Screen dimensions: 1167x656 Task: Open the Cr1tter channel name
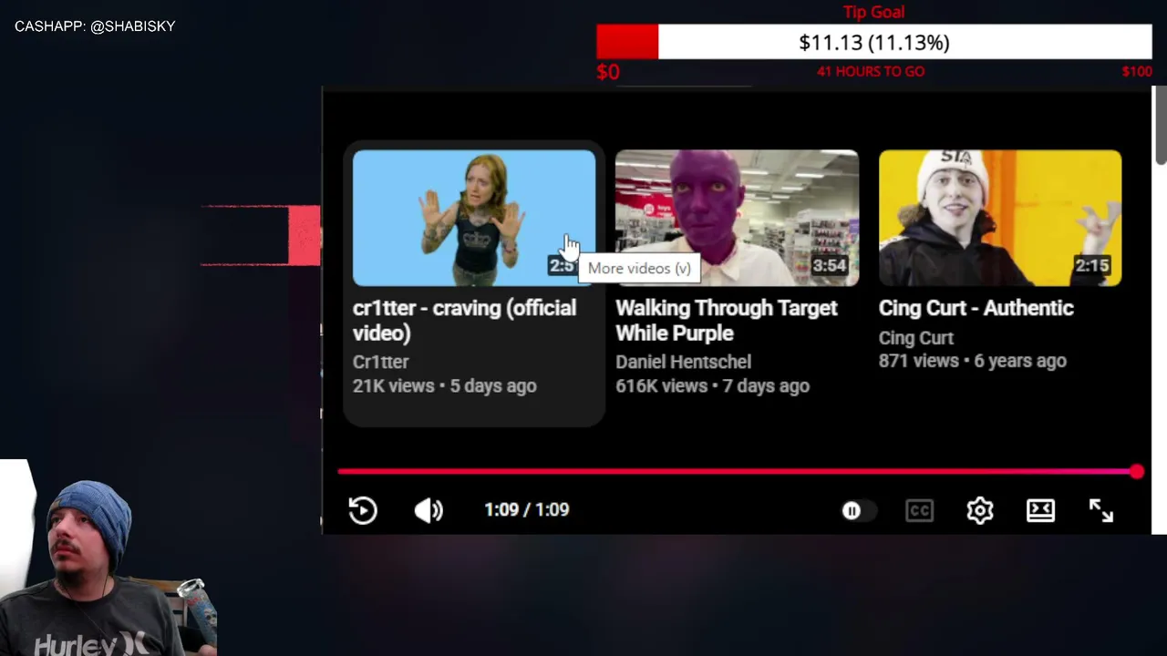pyautogui.click(x=381, y=362)
